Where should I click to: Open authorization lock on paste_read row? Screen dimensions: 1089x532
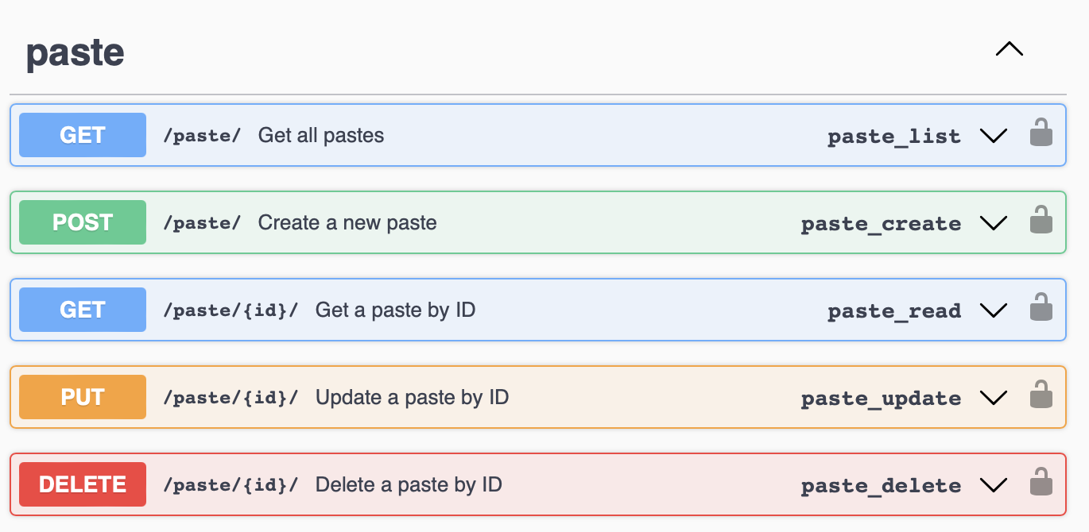[x=1041, y=307]
